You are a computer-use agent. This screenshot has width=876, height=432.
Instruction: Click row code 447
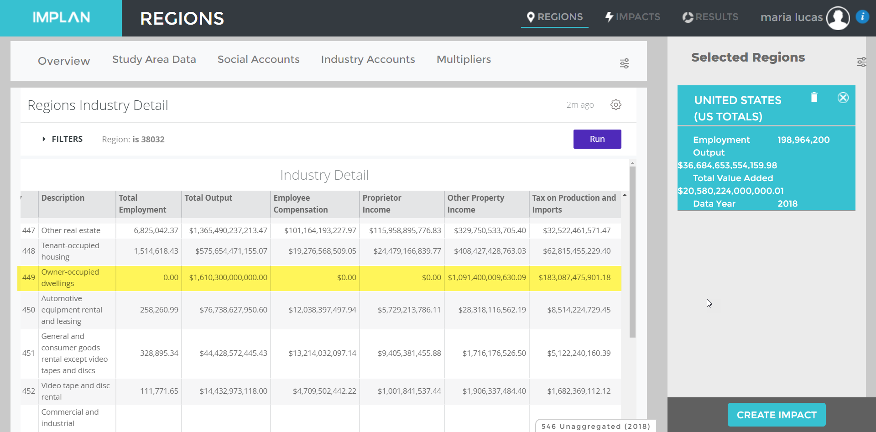[x=29, y=230]
